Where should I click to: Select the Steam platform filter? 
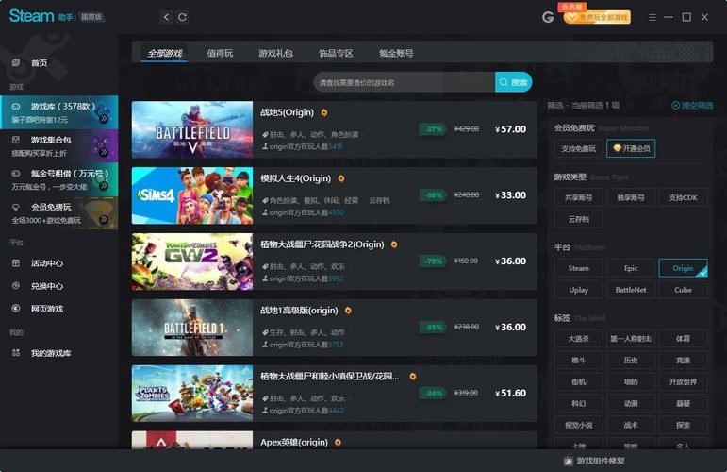pyautogui.click(x=579, y=268)
